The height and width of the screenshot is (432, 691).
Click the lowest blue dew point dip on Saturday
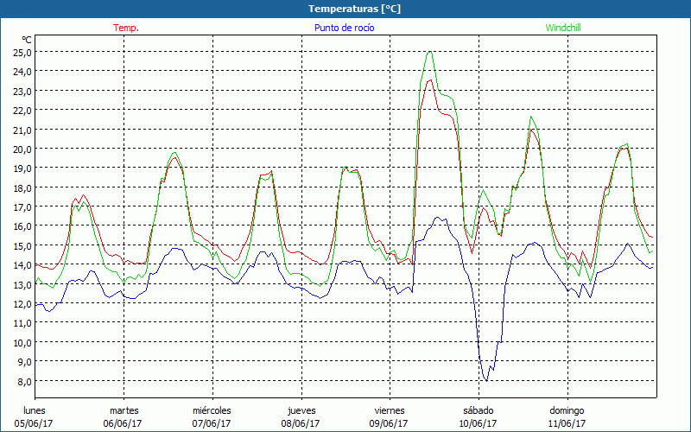[486, 380]
